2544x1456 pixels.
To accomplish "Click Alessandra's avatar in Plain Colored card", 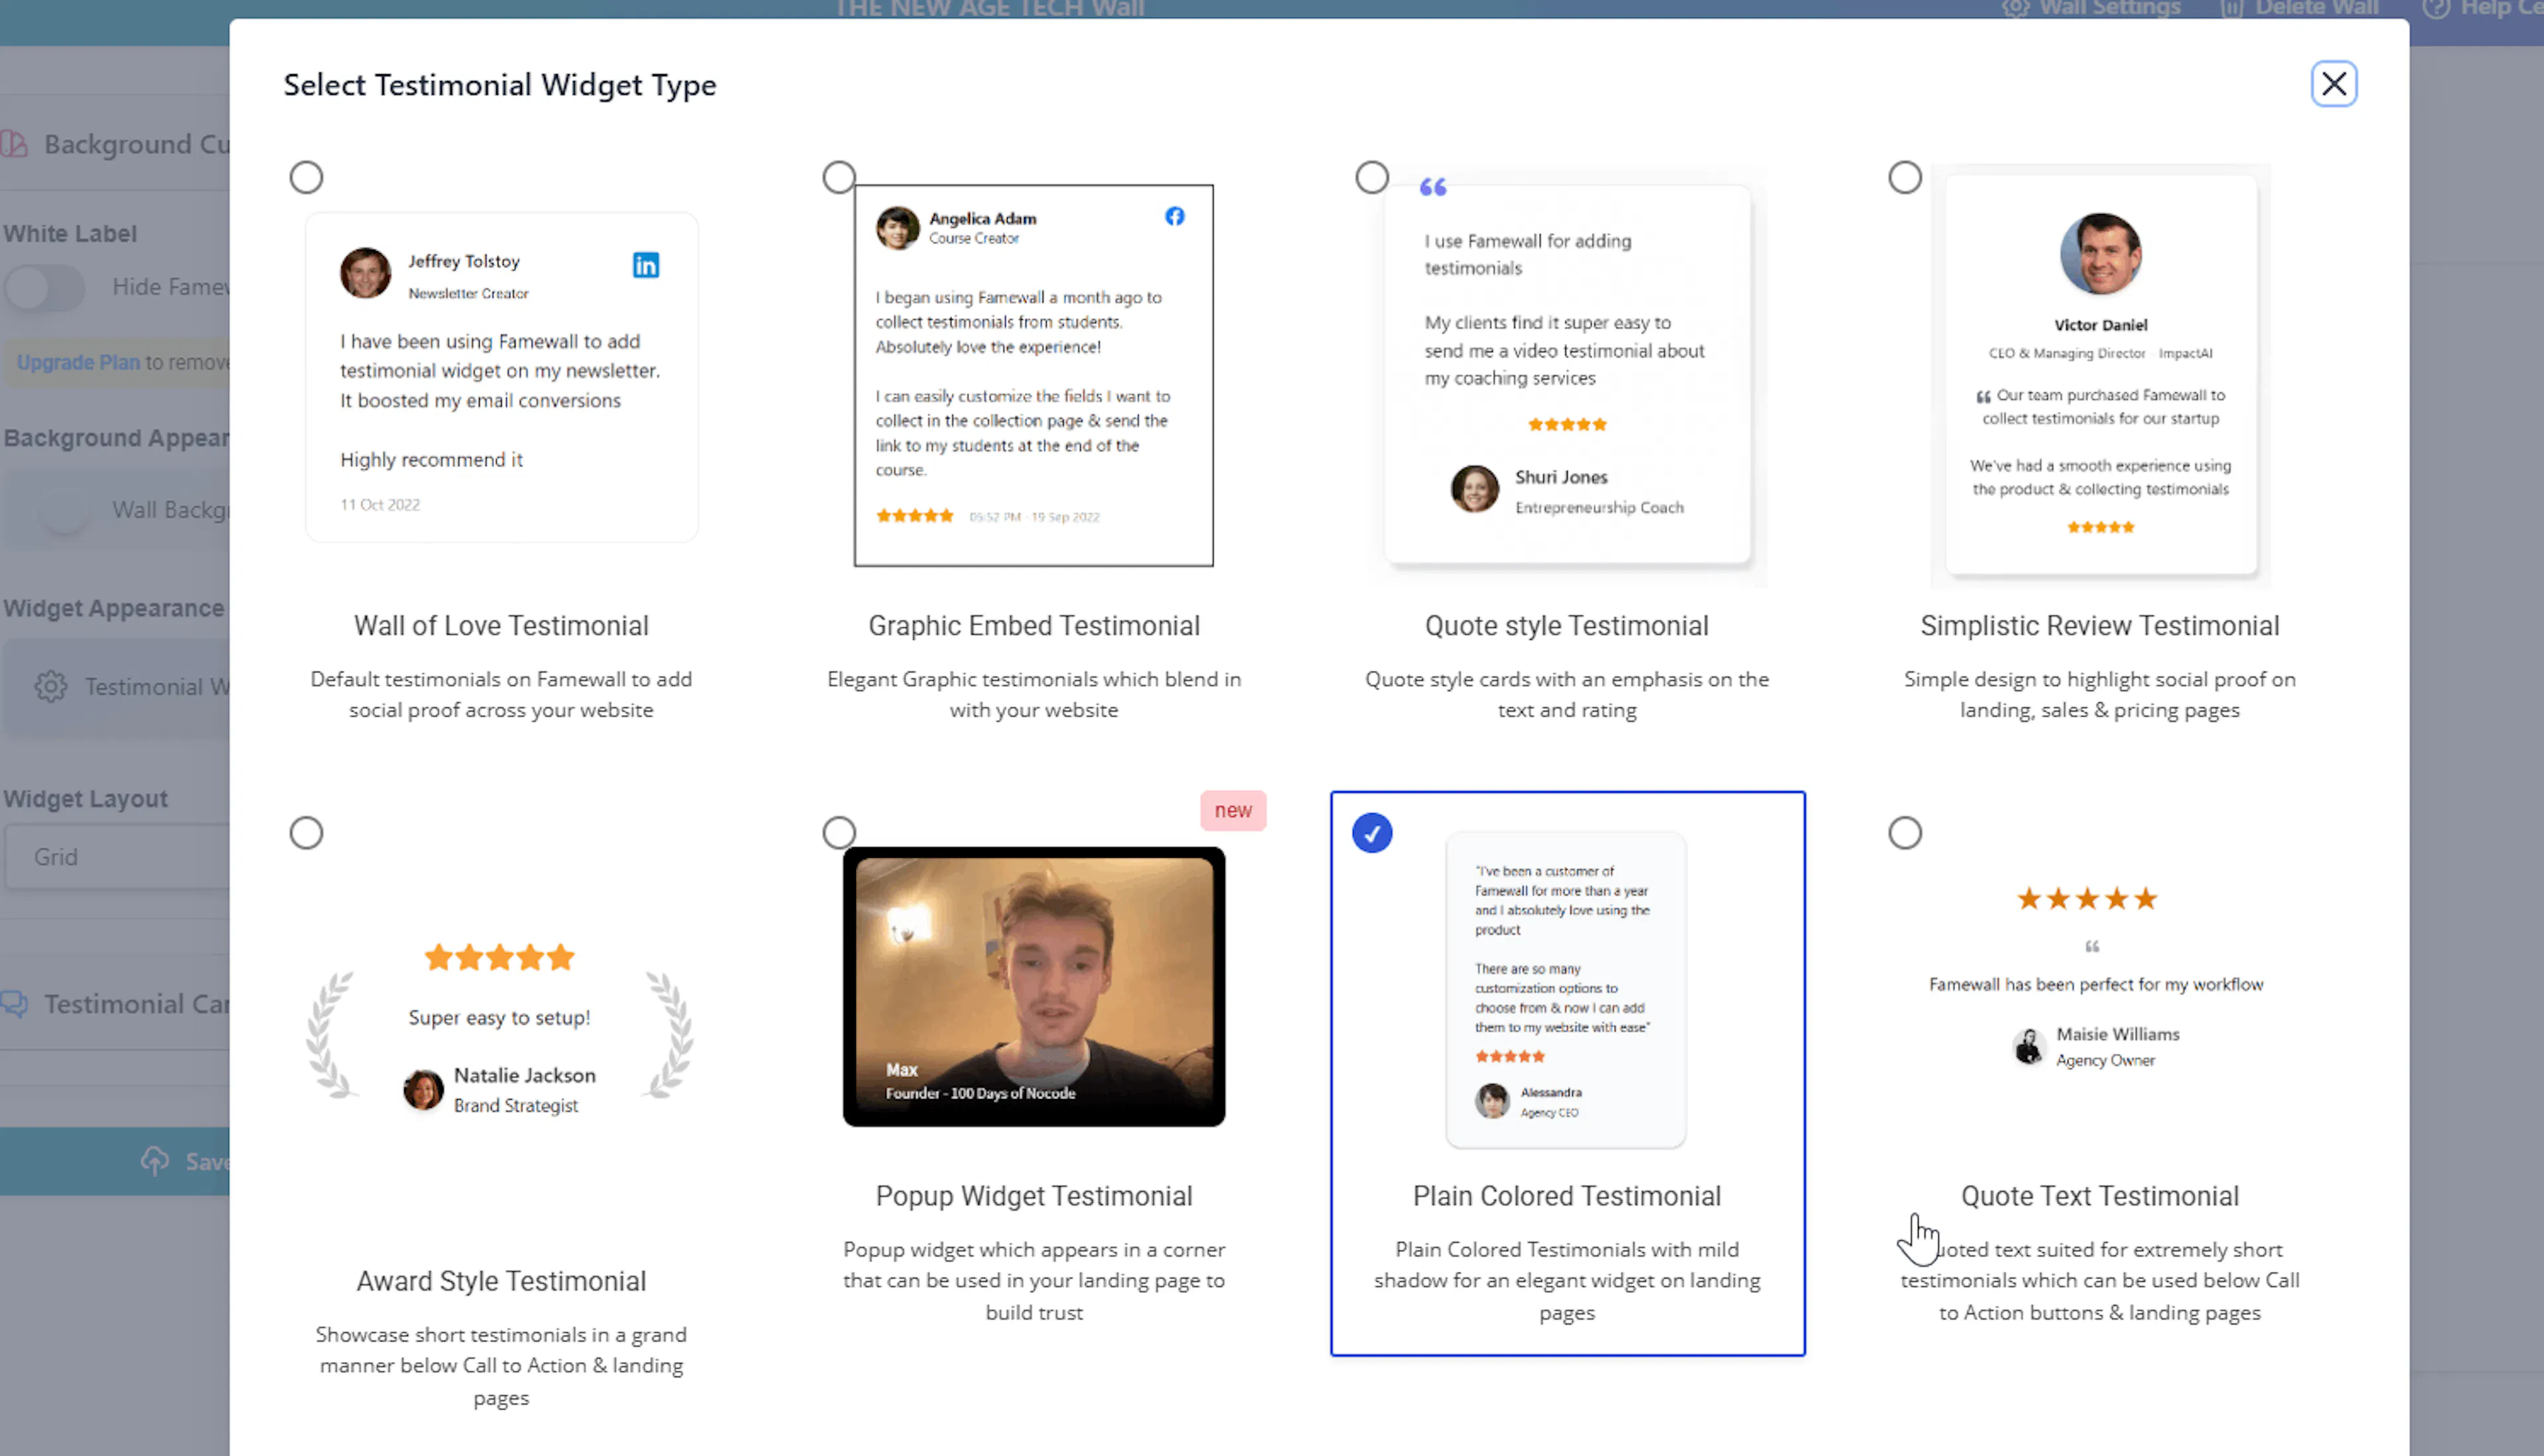I will point(1492,1100).
